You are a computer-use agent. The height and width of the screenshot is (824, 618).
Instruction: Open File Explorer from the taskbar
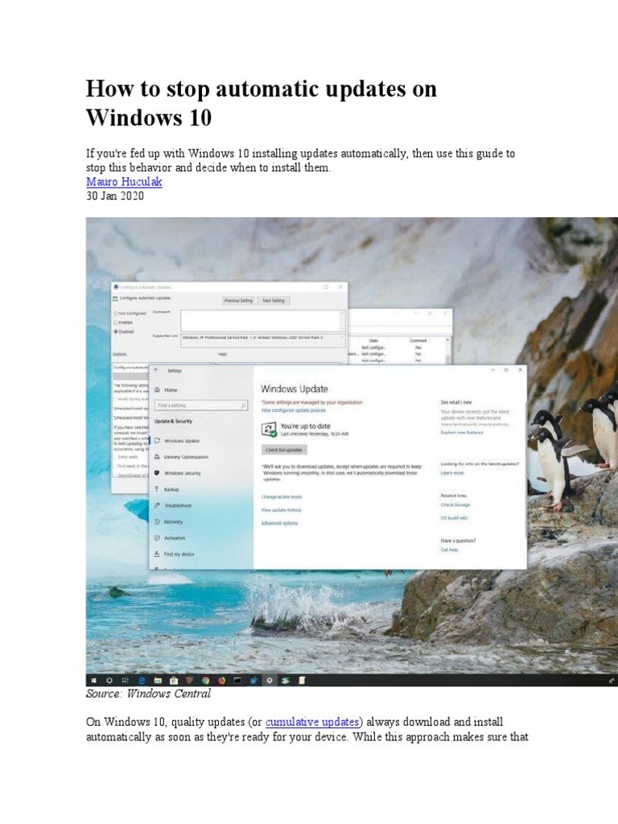coord(158,680)
